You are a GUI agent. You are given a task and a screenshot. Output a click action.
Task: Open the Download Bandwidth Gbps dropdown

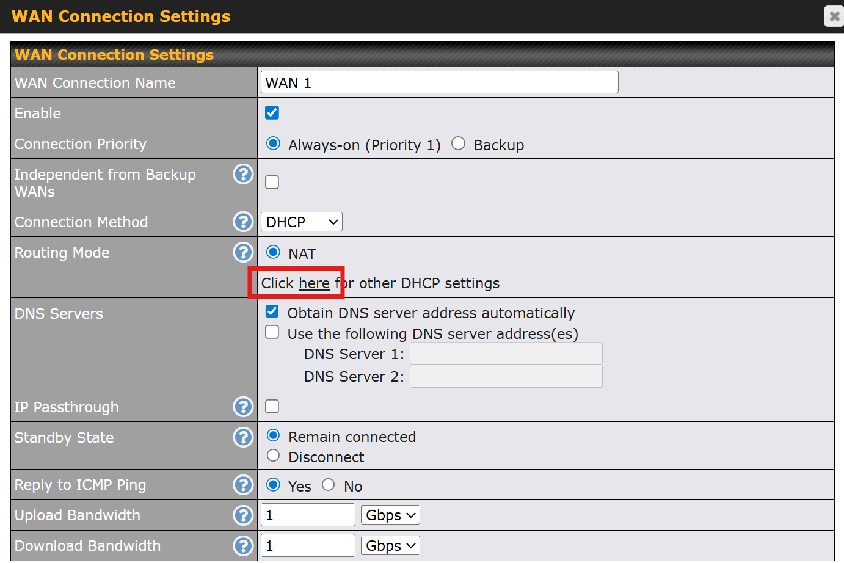390,546
